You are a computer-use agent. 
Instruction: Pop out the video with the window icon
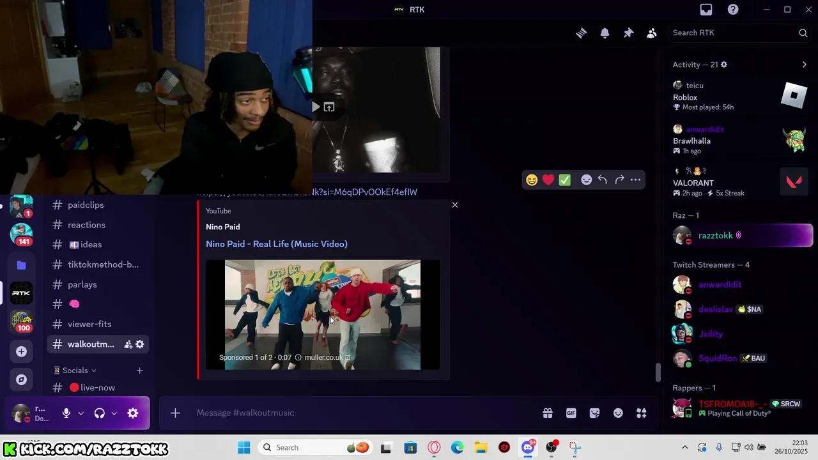coord(329,107)
